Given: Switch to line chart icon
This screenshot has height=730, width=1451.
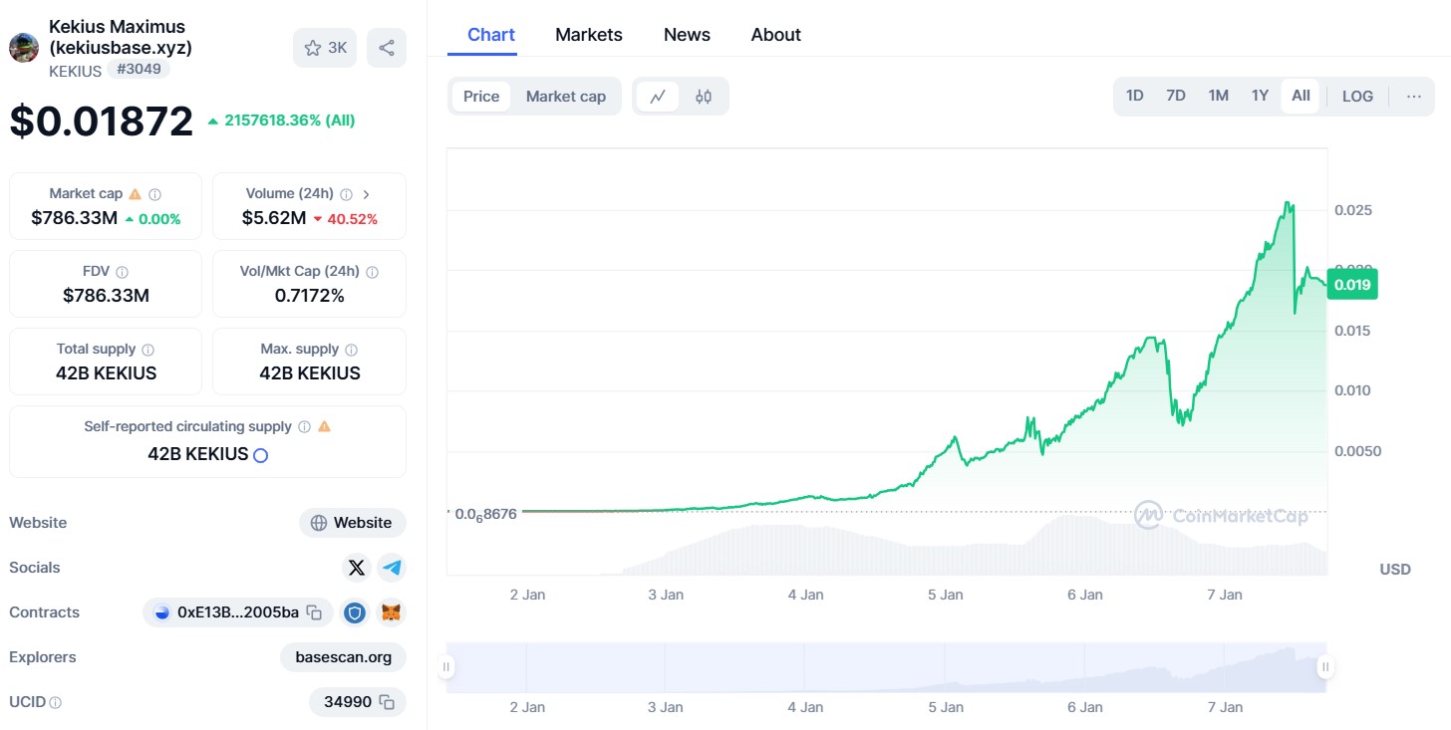Looking at the screenshot, I should pos(658,97).
